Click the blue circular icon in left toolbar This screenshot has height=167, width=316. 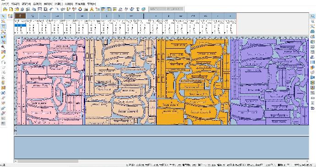click(3, 93)
